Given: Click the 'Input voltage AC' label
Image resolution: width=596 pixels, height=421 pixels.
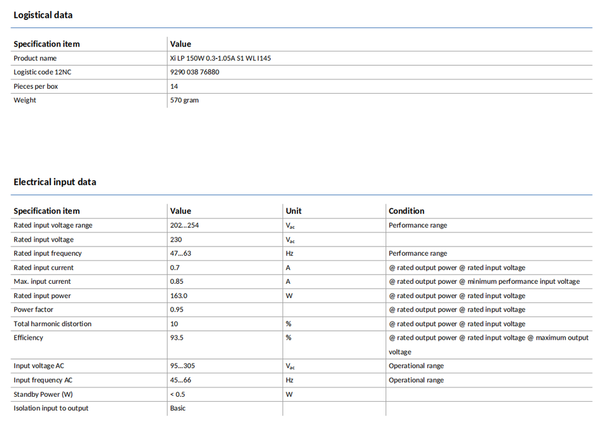Looking at the screenshot, I should pos(38,366).
